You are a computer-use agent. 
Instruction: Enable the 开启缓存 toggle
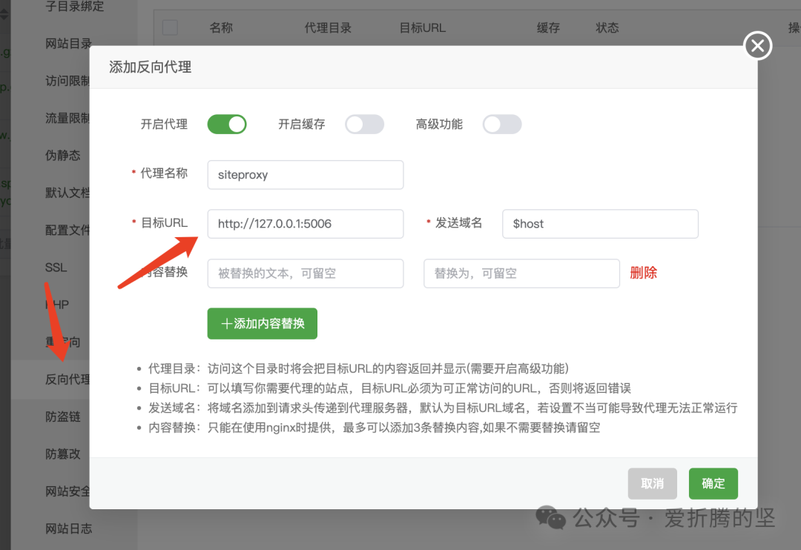pyautogui.click(x=364, y=124)
